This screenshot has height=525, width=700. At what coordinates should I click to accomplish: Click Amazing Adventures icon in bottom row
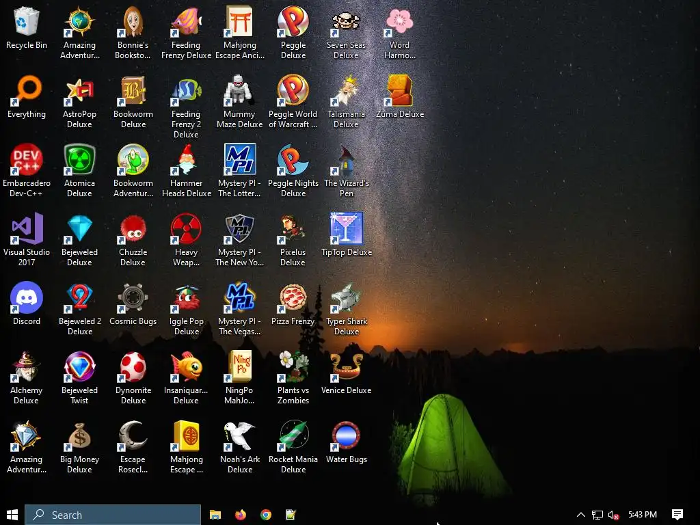pyautogui.click(x=27, y=435)
